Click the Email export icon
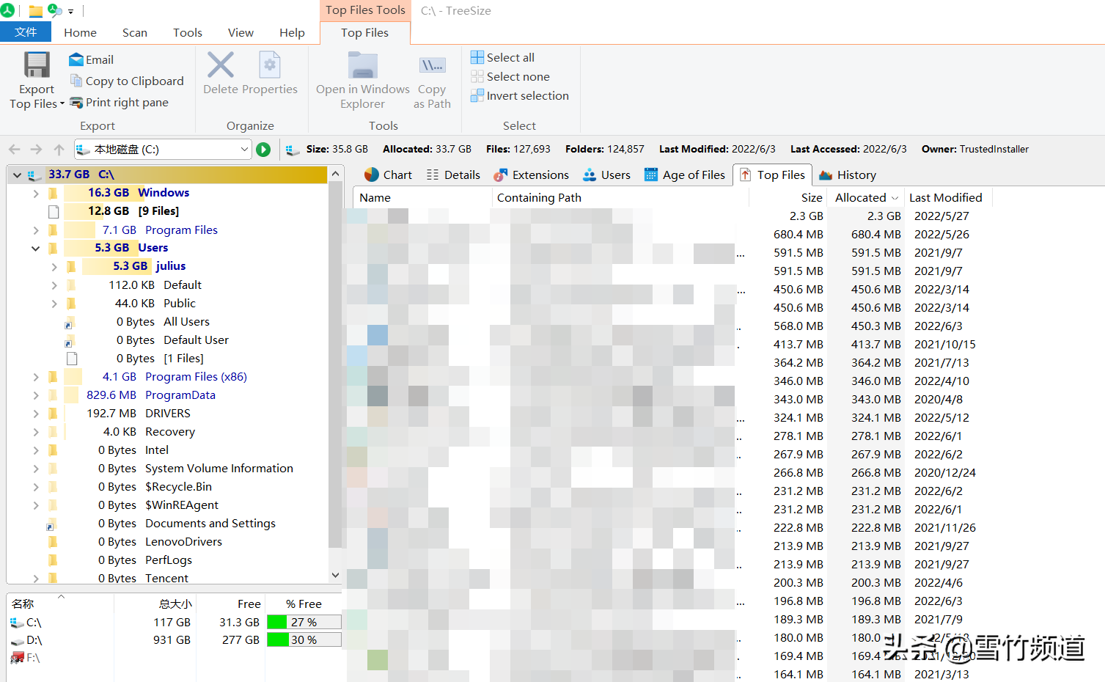The image size is (1105, 682). [x=77, y=59]
